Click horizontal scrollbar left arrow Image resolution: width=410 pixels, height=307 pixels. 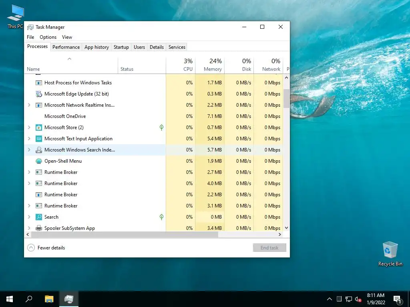[x=28, y=234]
